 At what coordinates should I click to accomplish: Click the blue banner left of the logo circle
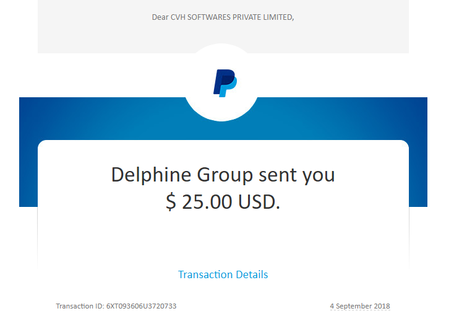pos(101,118)
